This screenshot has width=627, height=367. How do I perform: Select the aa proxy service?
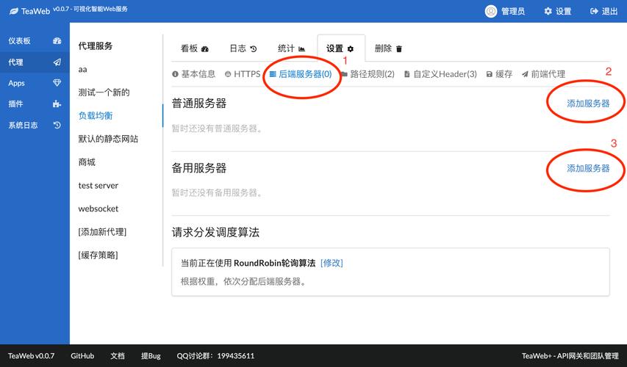pyautogui.click(x=83, y=70)
